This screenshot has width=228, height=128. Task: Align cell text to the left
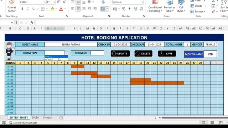(73, 9)
